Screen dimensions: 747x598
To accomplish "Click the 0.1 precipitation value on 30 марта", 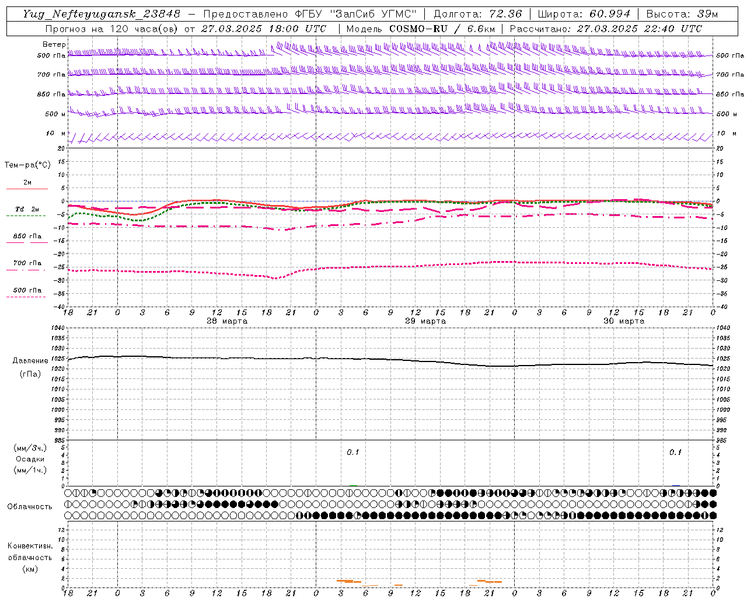I will (x=675, y=452).
